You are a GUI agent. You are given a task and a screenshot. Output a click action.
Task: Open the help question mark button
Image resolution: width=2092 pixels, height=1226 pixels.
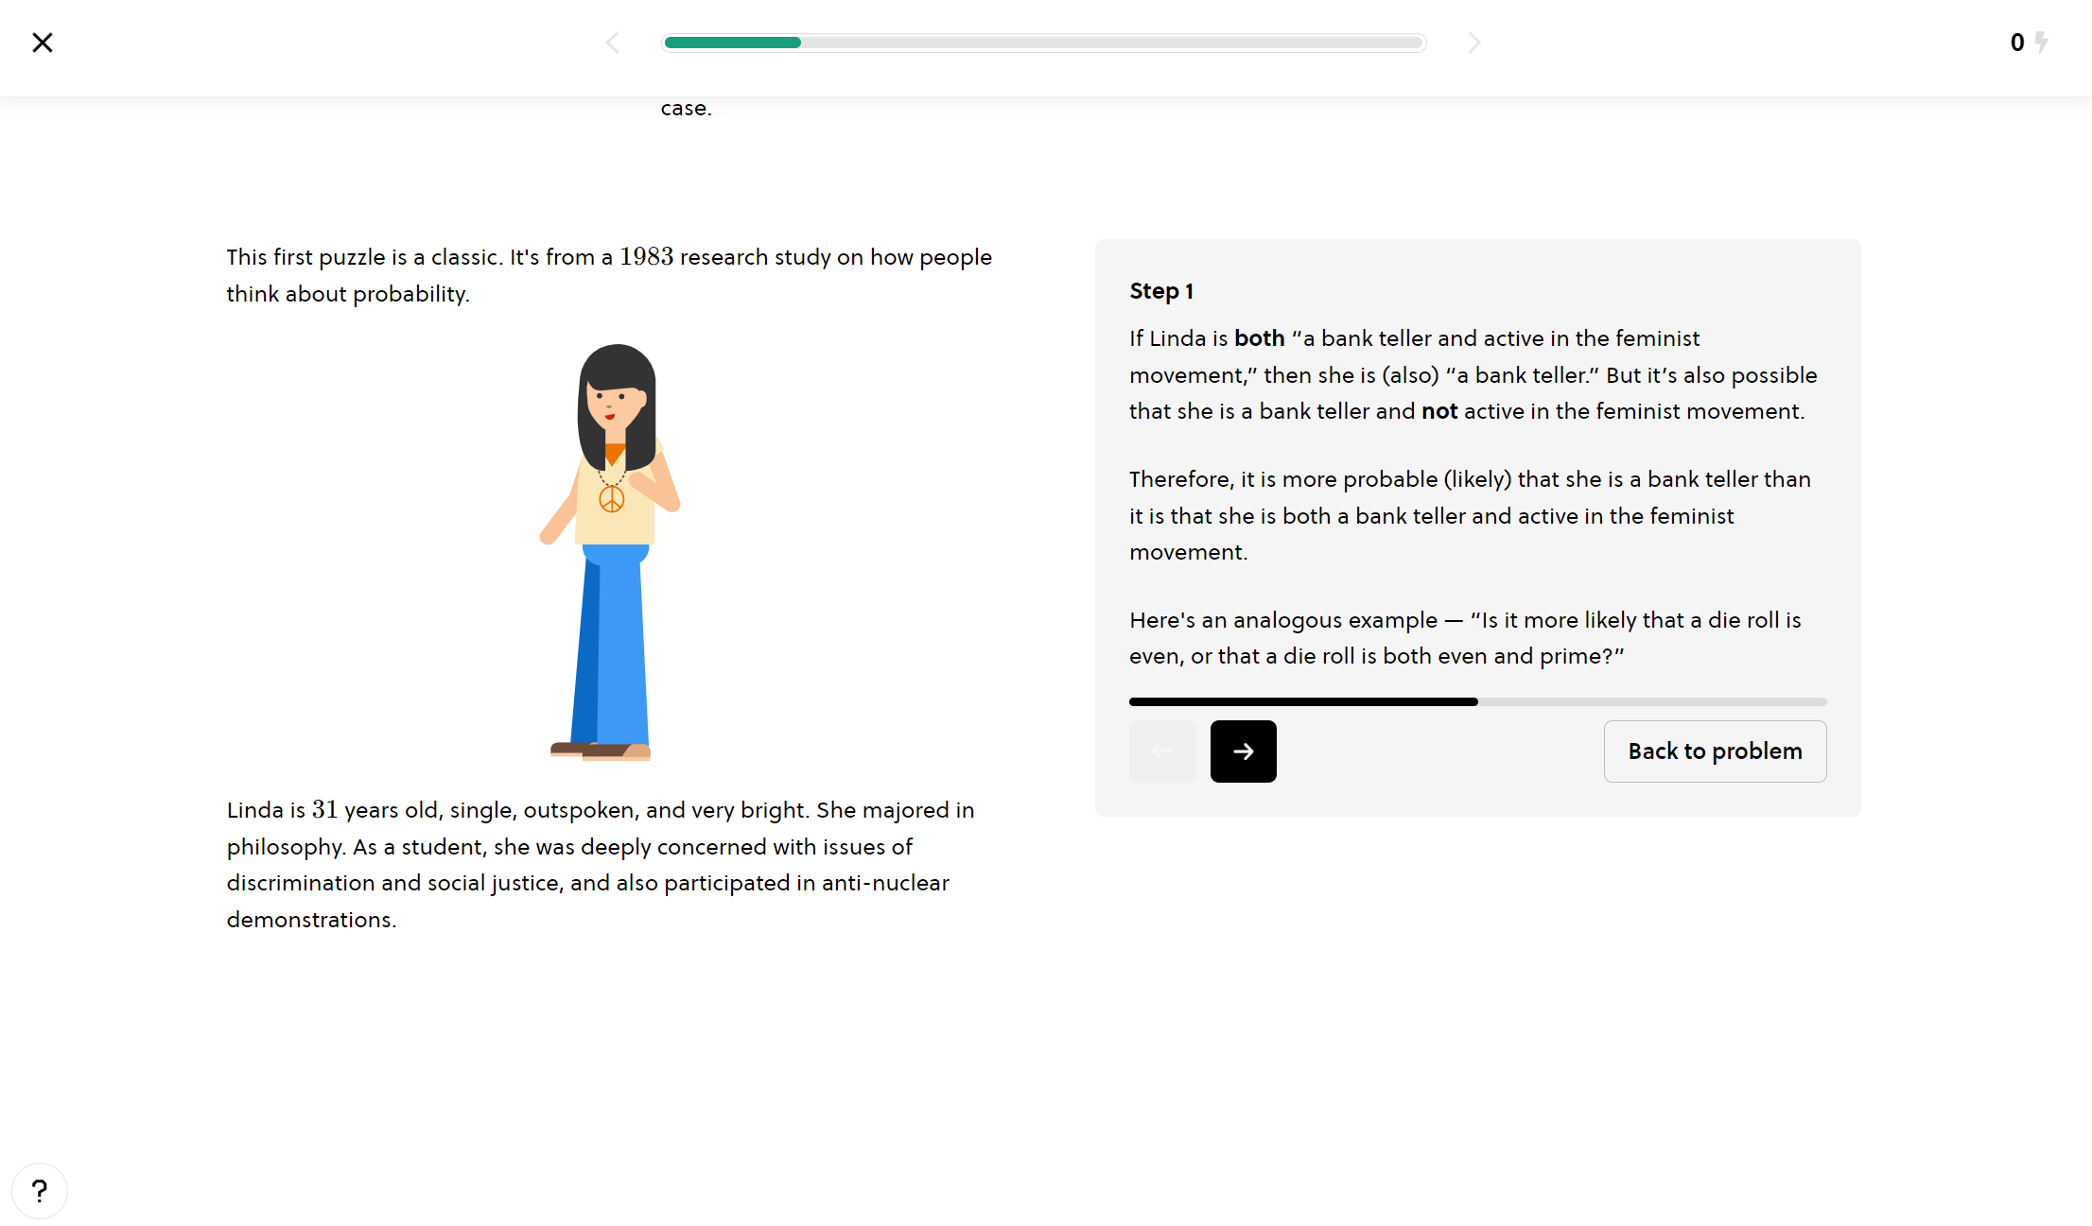[40, 1191]
